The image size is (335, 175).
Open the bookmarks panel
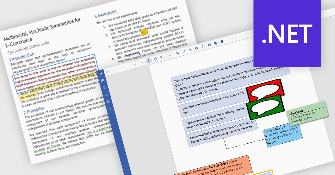click(x=105, y=88)
